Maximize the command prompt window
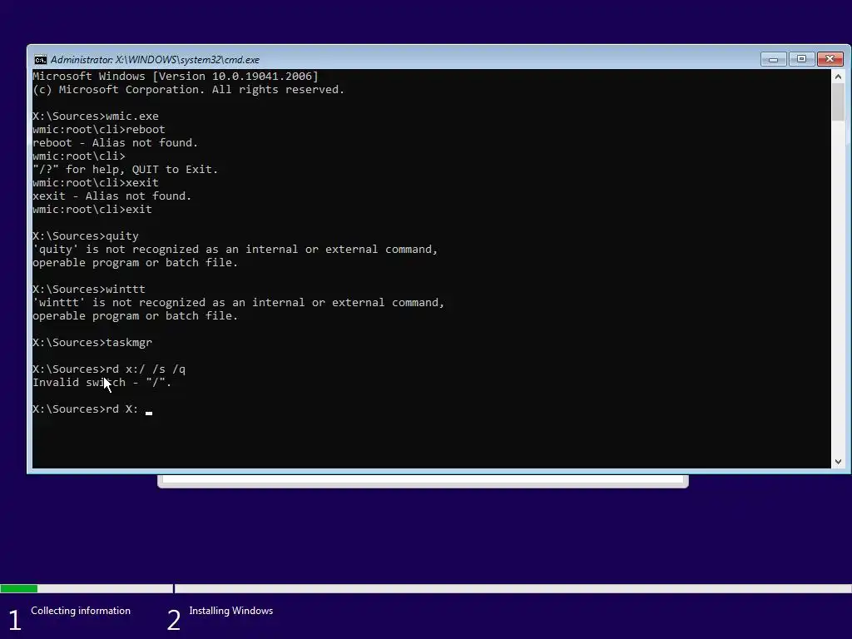 tap(801, 59)
